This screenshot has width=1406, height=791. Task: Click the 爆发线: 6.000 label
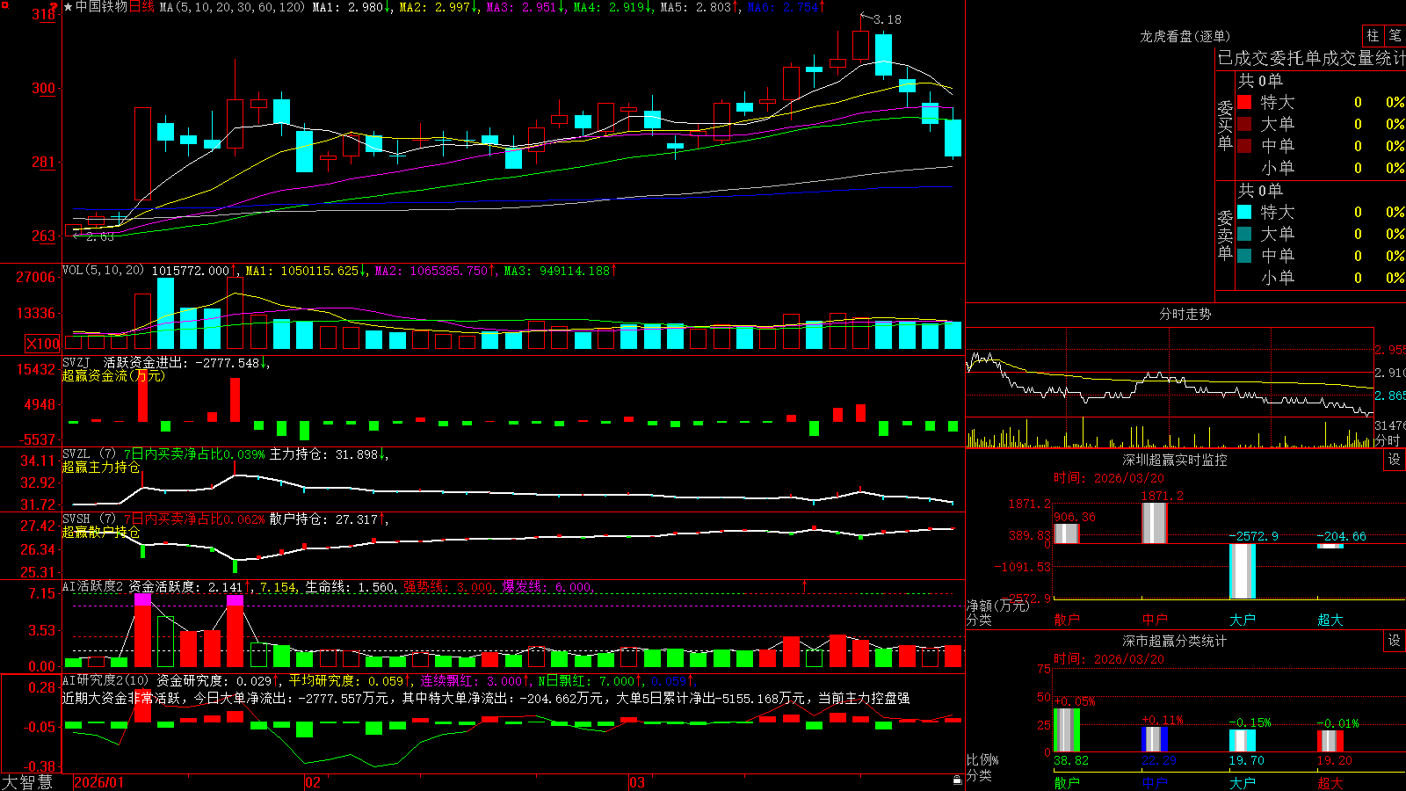547,587
